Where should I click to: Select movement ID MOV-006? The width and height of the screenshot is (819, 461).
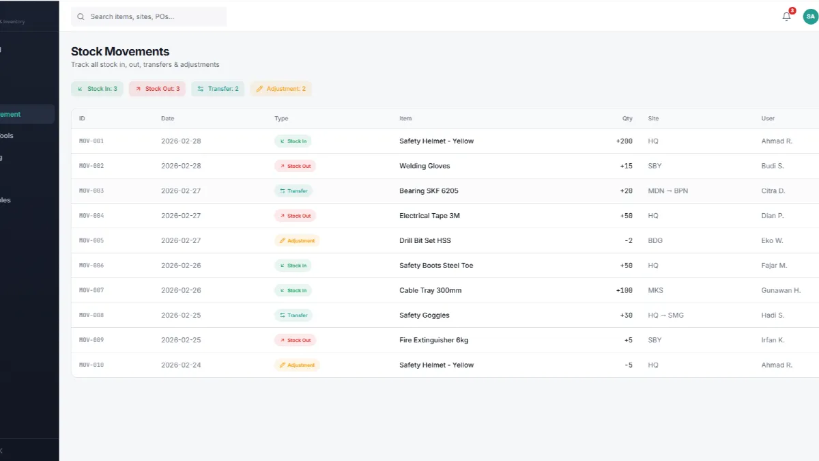pos(91,266)
